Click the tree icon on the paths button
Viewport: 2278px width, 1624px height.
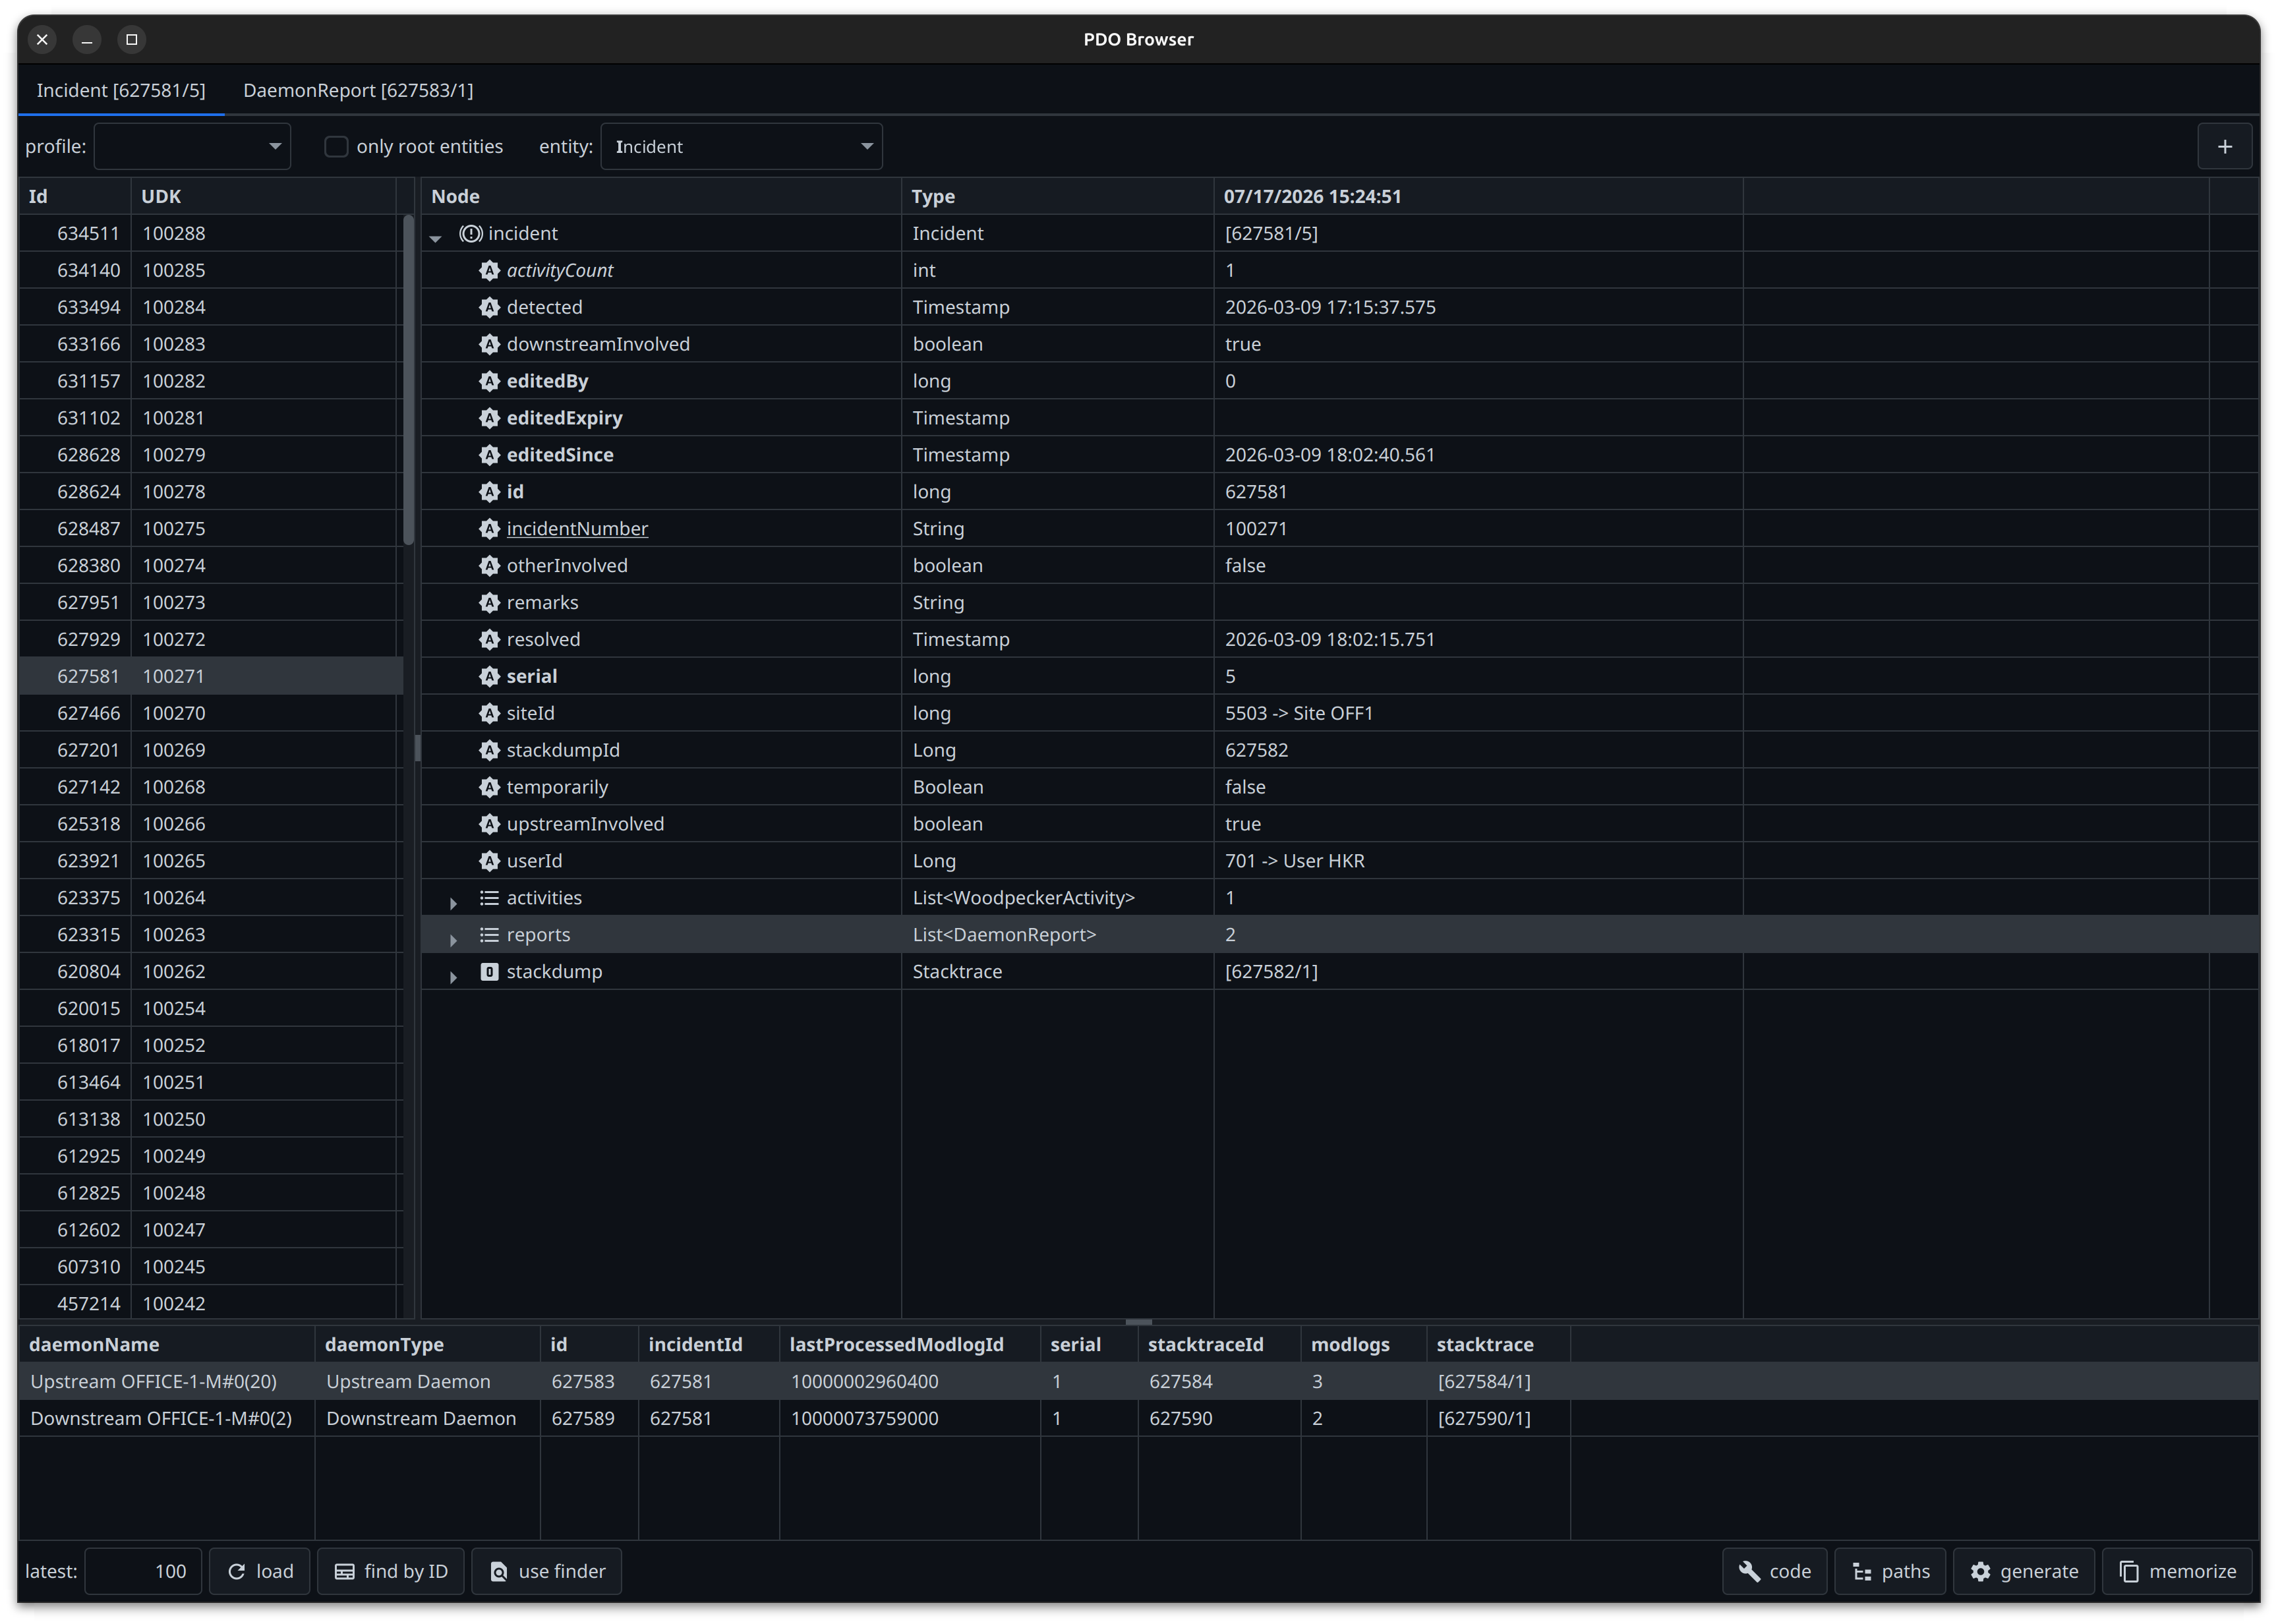click(1862, 1571)
